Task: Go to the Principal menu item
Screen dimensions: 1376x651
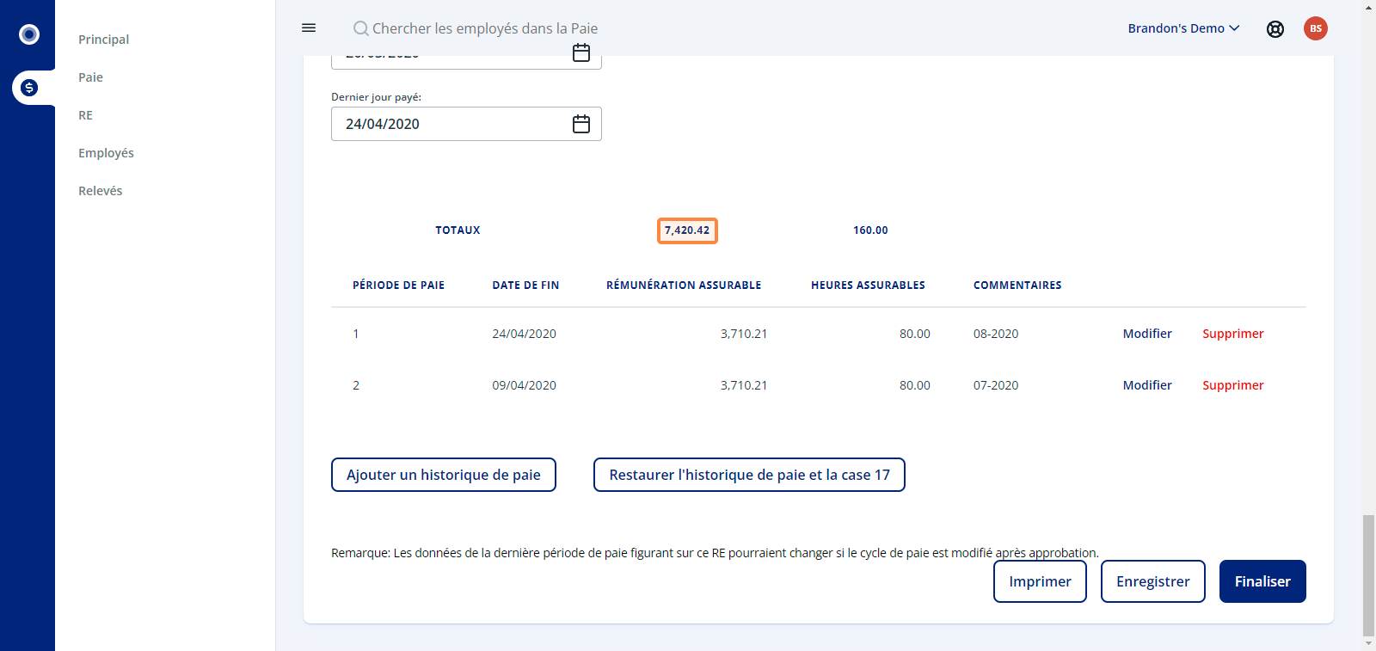Action: point(103,40)
